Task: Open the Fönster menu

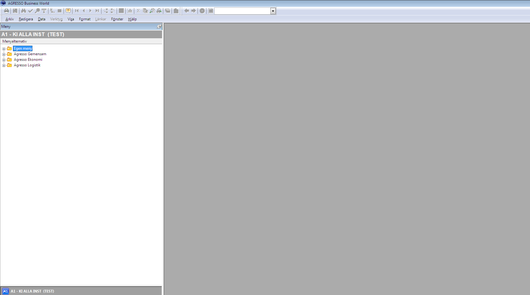Action: (117, 19)
